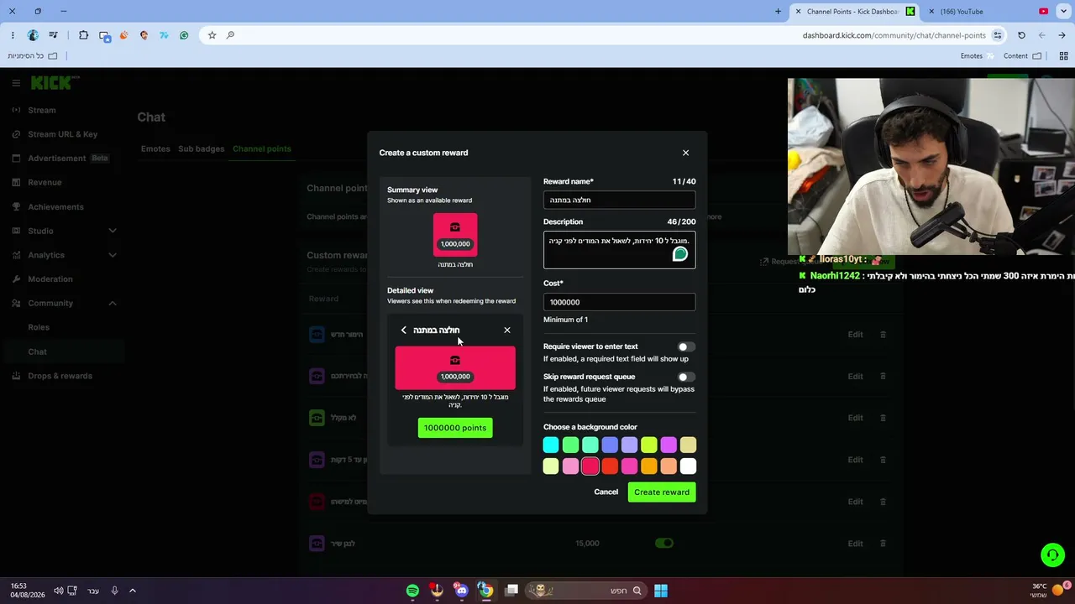Open Roles under Community
The height and width of the screenshot is (604, 1075).
[39, 327]
